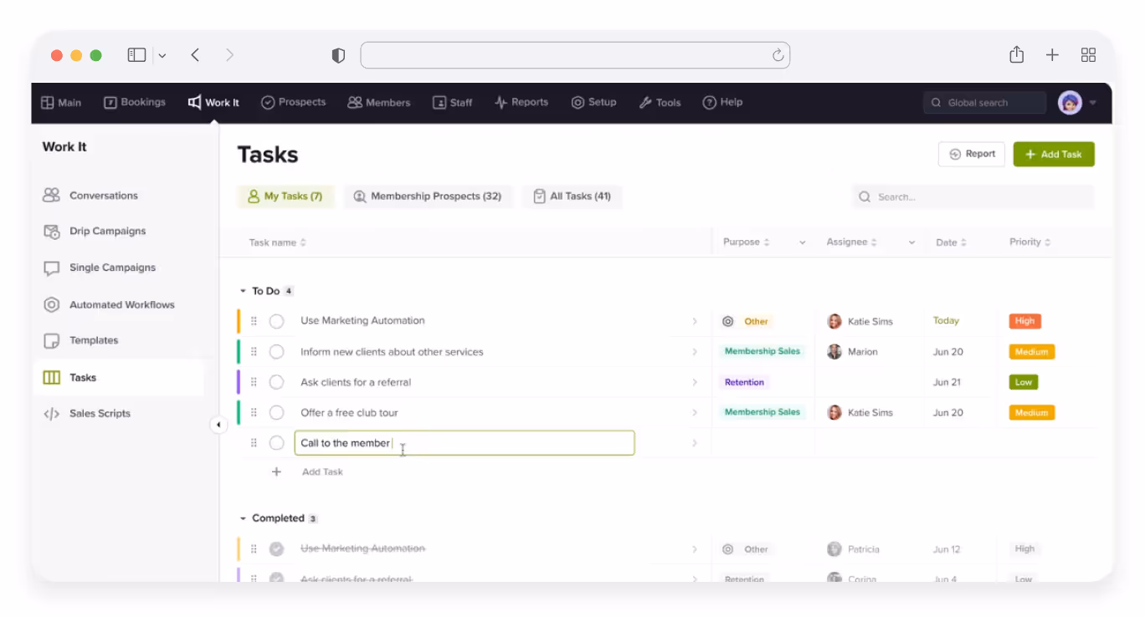
Task: Click the browser address bar
Action: (x=575, y=55)
